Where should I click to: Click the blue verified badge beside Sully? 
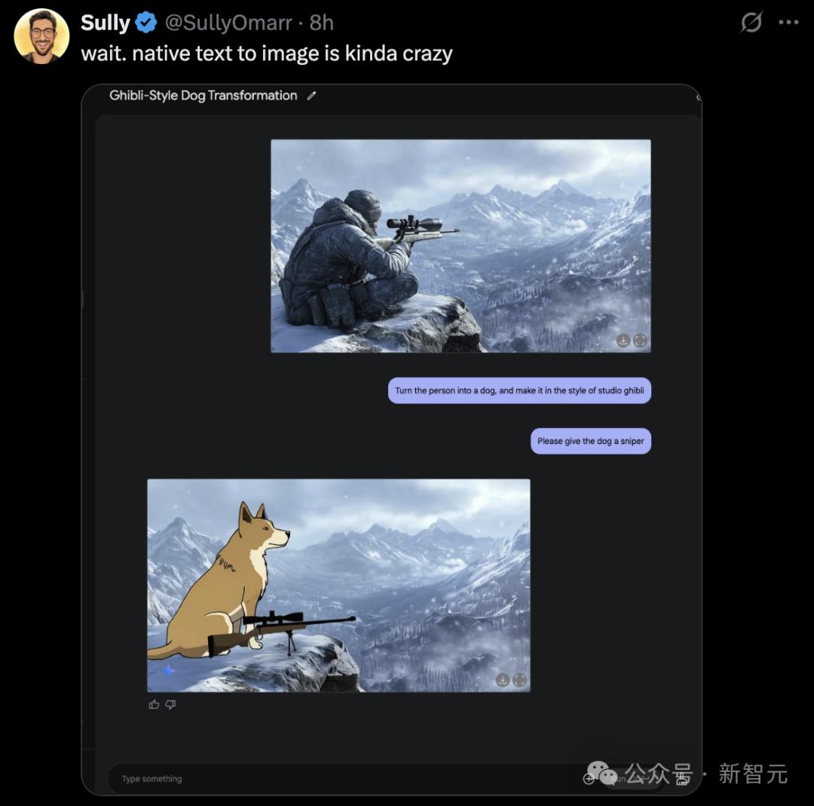coord(146,23)
